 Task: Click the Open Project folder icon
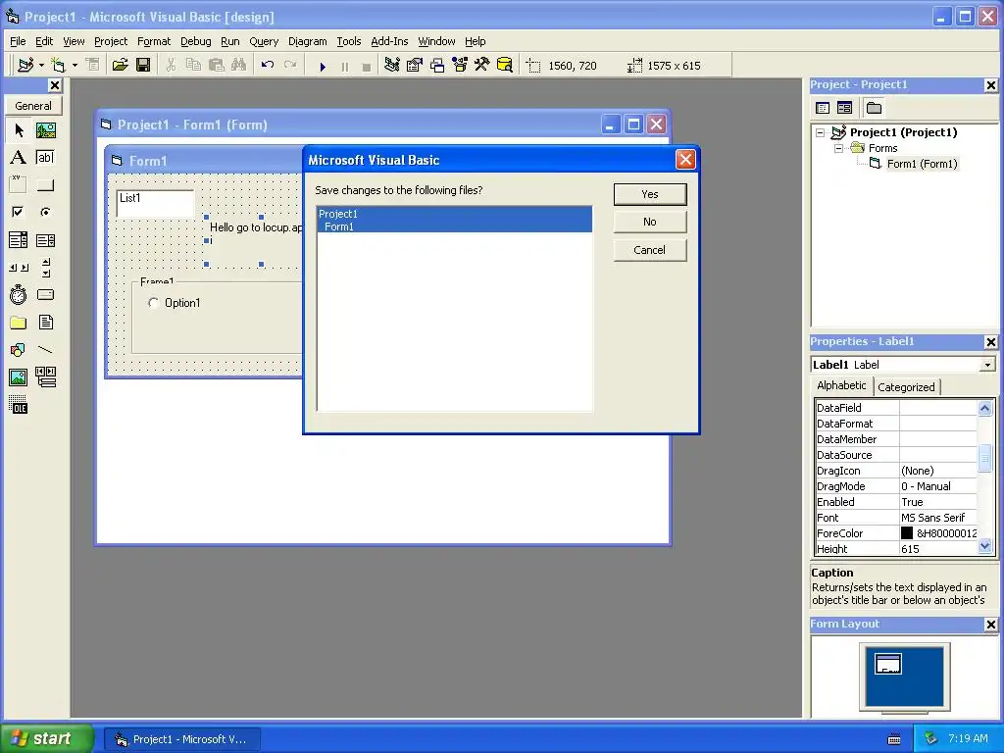(120, 66)
